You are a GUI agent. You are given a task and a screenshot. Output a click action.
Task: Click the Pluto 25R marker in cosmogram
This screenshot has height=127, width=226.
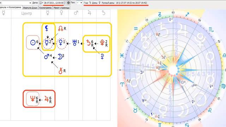[158, 34]
